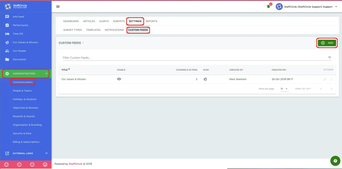Edit the Our Values & Mission feed with the pencil icon

(325, 79)
